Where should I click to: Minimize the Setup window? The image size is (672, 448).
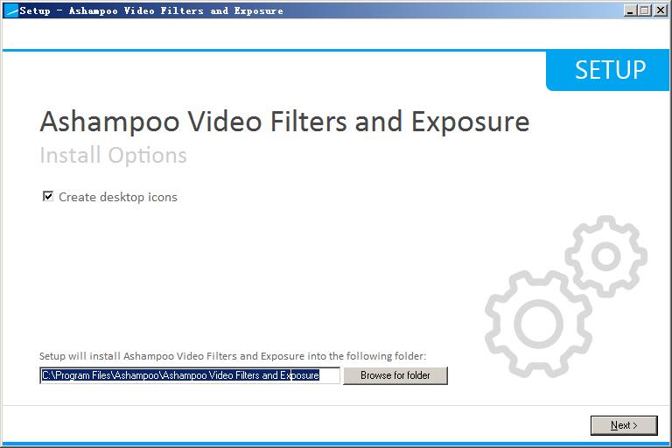[630, 10]
